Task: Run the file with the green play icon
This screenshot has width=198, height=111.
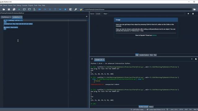Action: point(19,9)
